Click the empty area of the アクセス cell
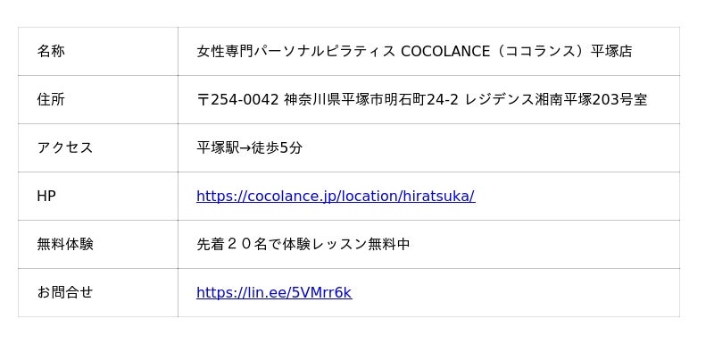714x344 pixels. click(x=491, y=147)
